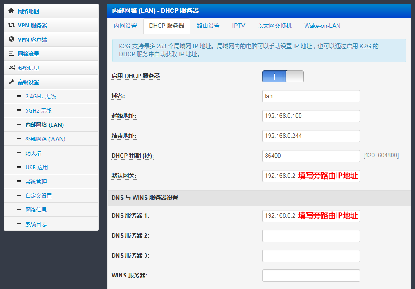This screenshot has width=415, height=289.
Task: Click the 网络流量 list icon
Action: (12, 54)
